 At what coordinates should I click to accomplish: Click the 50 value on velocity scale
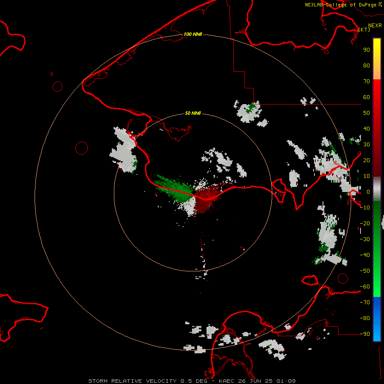click(367, 113)
